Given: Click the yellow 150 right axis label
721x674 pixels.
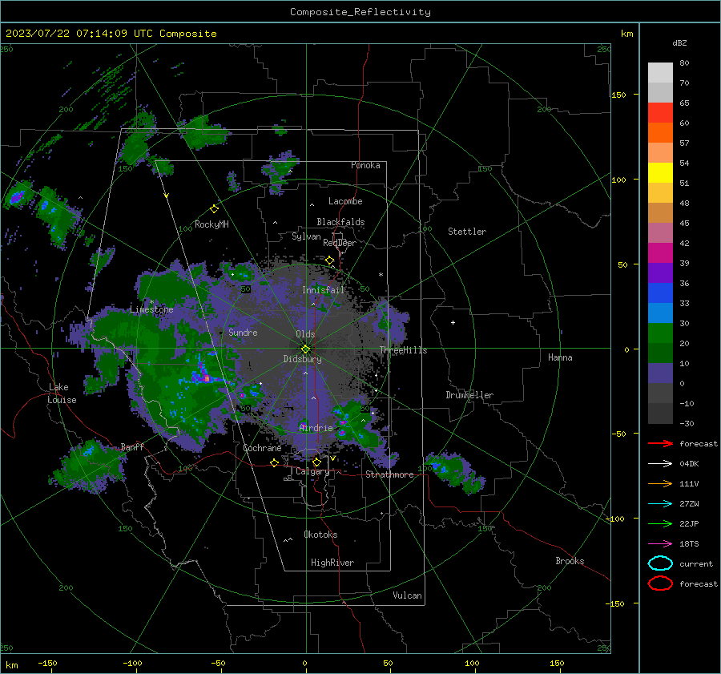Looking at the screenshot, I should coord(618,95).
